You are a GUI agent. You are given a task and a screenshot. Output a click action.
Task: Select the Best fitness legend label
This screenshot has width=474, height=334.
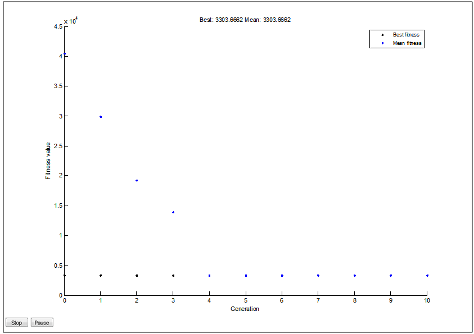406,35
